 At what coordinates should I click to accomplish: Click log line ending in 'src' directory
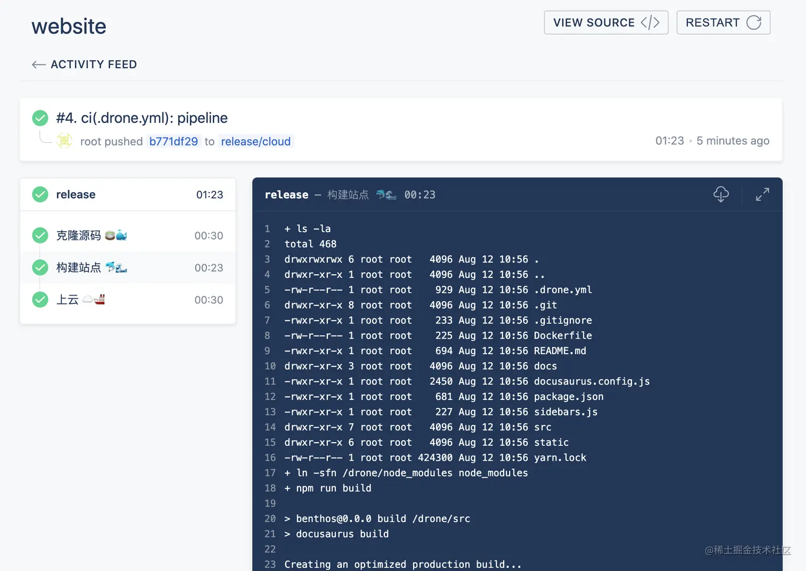[418, 427]
